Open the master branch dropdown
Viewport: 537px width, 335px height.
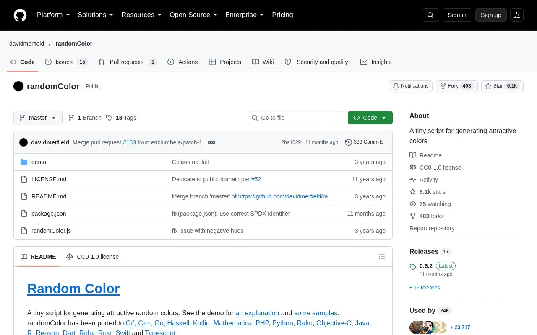[38, 118]
